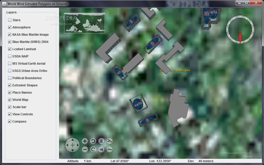Click the zoom out minus control
Image resolution: width=264 pixels, height=165 pixels.
[x=85, y=149]
